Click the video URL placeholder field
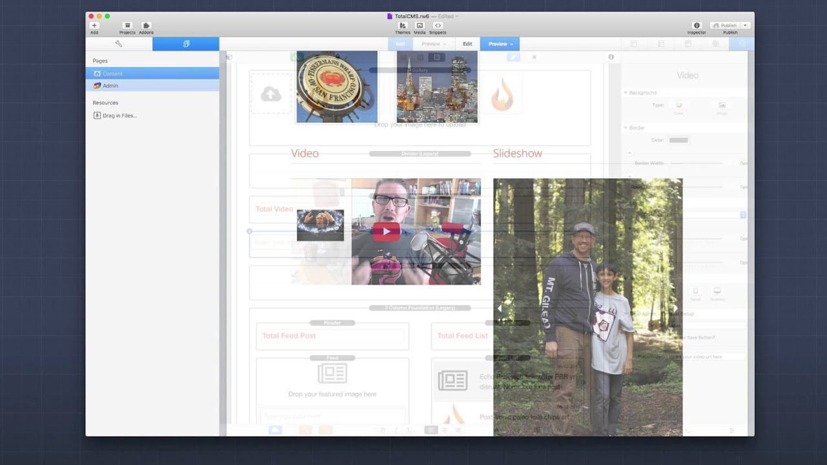The width and height of the screenshot is (827, 465). [x=707, y=356]
